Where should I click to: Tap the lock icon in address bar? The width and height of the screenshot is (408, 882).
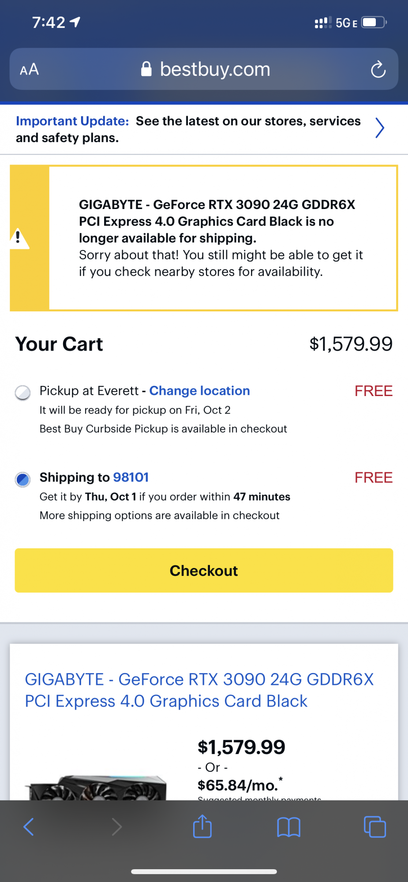click(146, 69)
